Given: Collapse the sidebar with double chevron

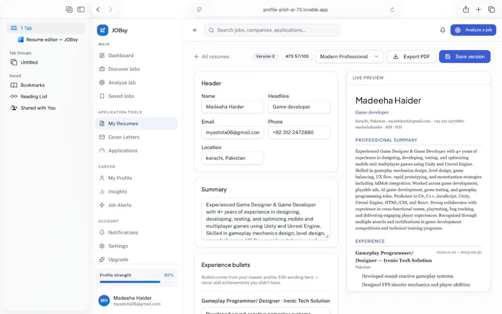Looking at the screenshot, I should [195, 30].
